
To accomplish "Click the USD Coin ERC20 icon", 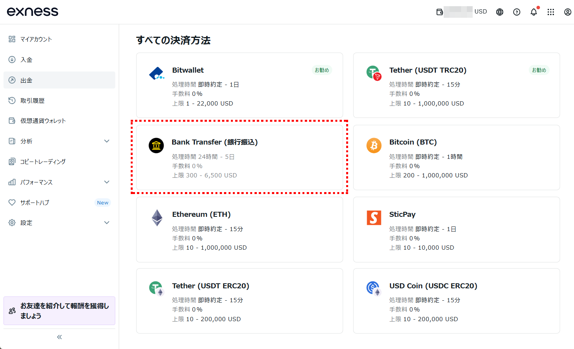I will [x=374, y=289].
